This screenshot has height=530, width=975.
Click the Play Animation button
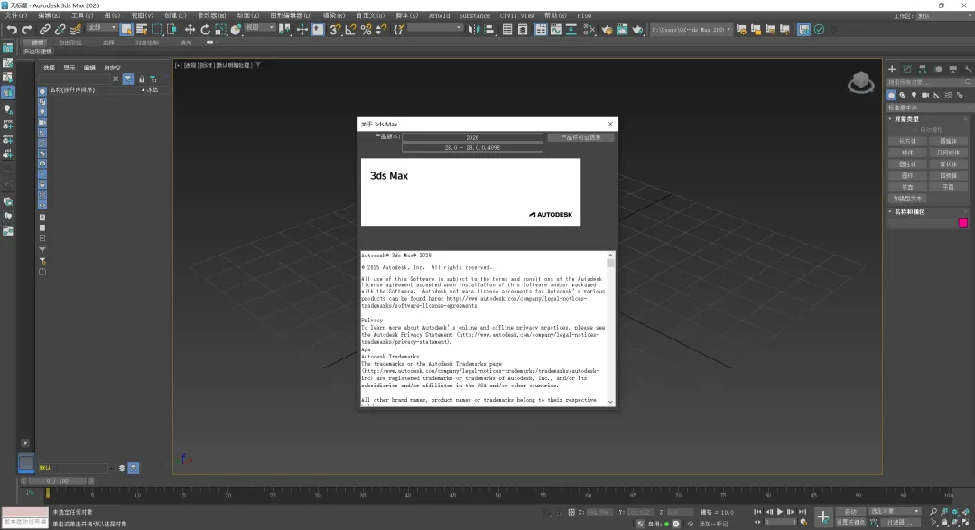[x=780, y=511]
